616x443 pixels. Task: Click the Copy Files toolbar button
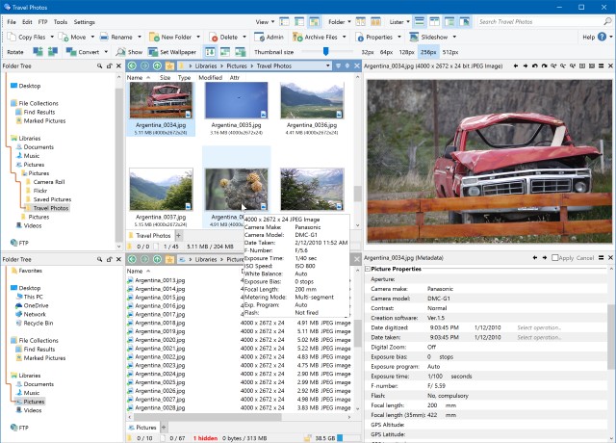coord(27,37)
